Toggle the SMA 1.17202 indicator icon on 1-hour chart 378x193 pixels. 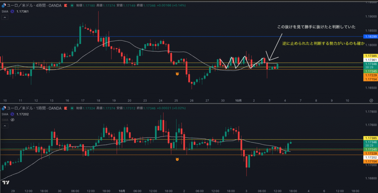[x=12, y=114]
